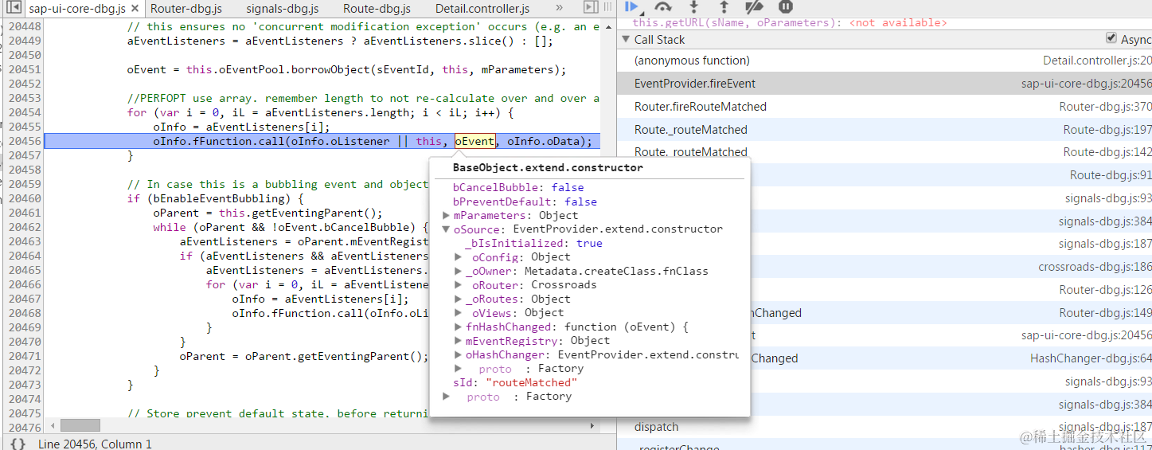Expand the fnHashChanged function
Viewport: 1152px width, 450px height.
click(x=459, y=327)
